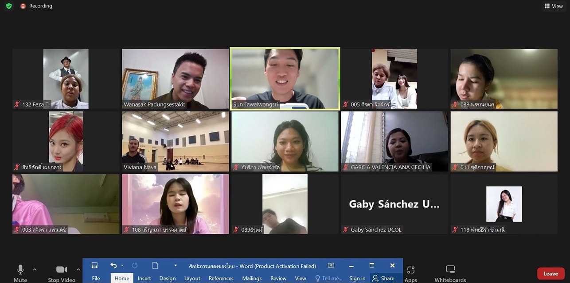This screenshot has width=570, height=283.
Task: Click Share in the Word ribbon
Action: 383,278
